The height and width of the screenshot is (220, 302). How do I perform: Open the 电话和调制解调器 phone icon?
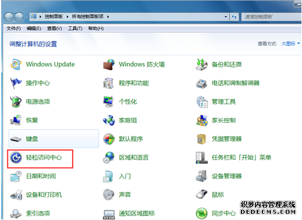click(x=202, y=83)
